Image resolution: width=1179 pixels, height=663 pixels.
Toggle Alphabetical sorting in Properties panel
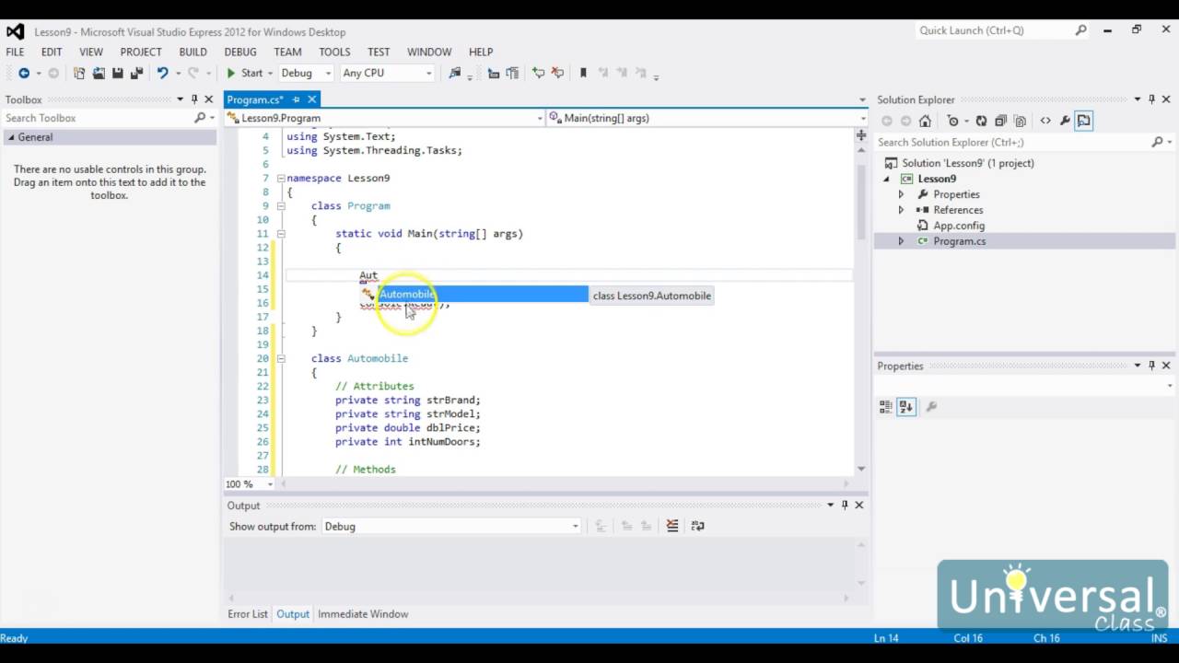pyautogui.click(x=906, y=406)
